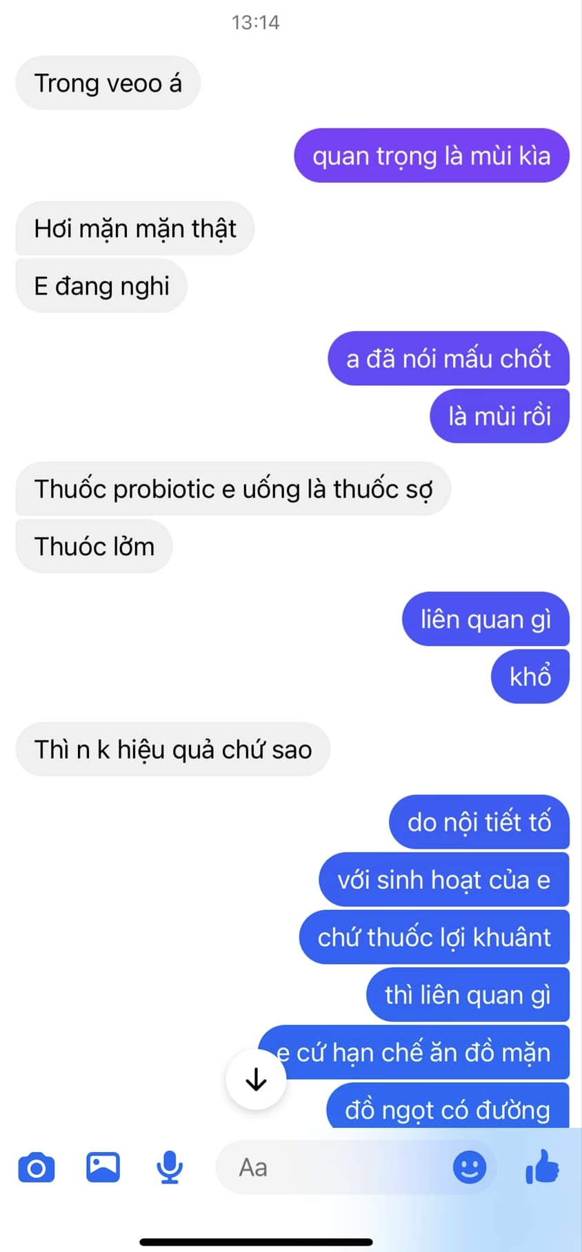Tap the bubble "là mùi rồi"
This screenshot has width=582, height=1252.
[500, 416]
